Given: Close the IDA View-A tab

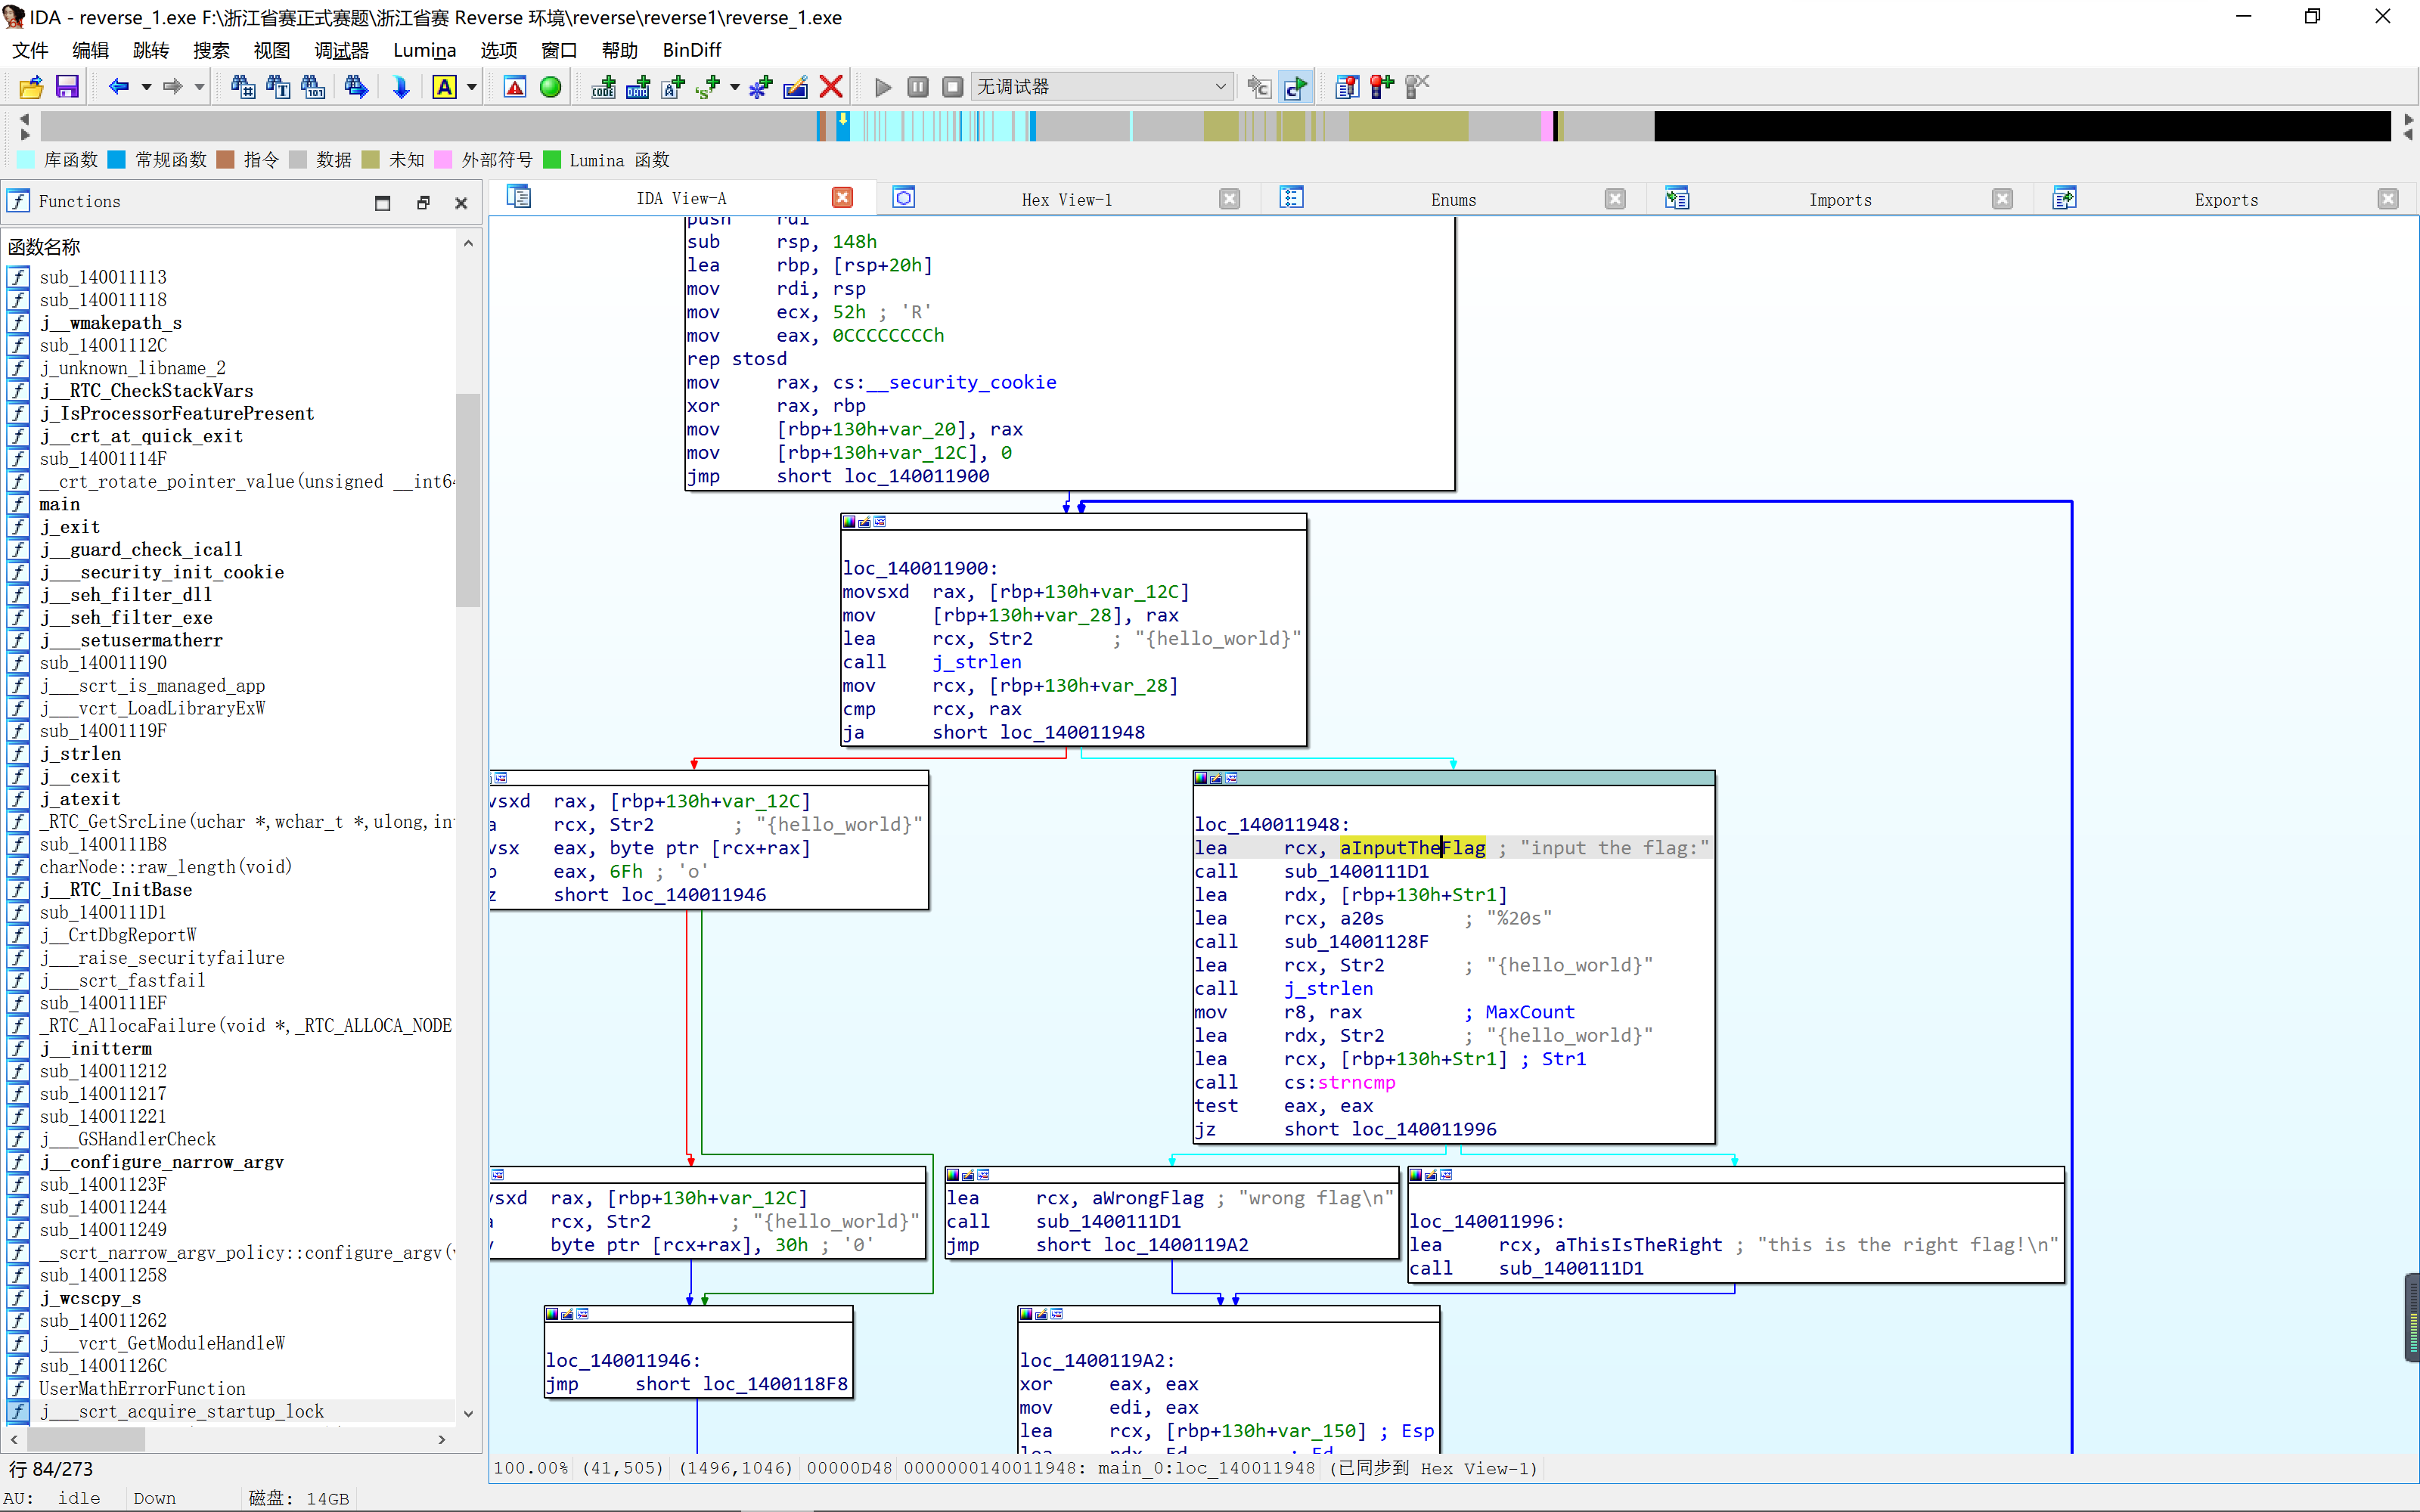Looking at the screenshot, I should (x=843, y=197).
